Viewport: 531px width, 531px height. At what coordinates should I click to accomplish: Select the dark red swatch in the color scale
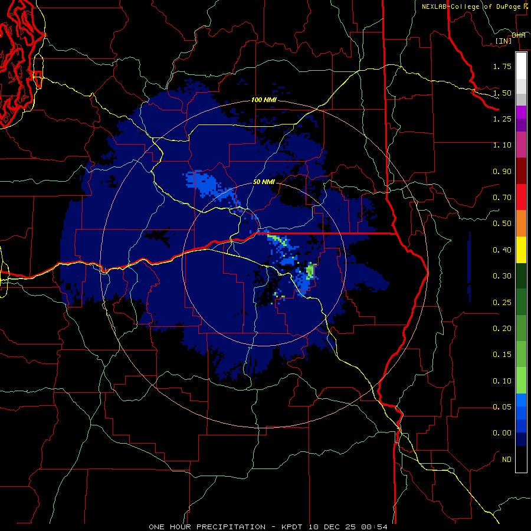(x=521, y=171)
